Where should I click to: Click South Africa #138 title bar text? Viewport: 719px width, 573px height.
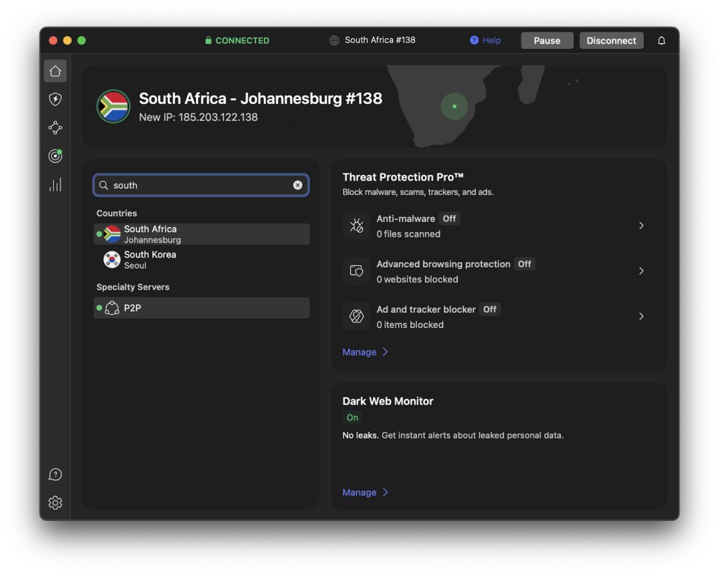pyautogui.click(x=380, y=40)
